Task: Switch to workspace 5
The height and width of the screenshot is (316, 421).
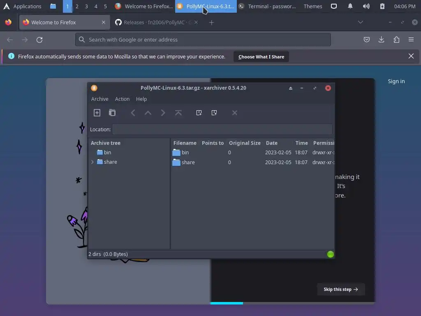Action: (105, 6)
